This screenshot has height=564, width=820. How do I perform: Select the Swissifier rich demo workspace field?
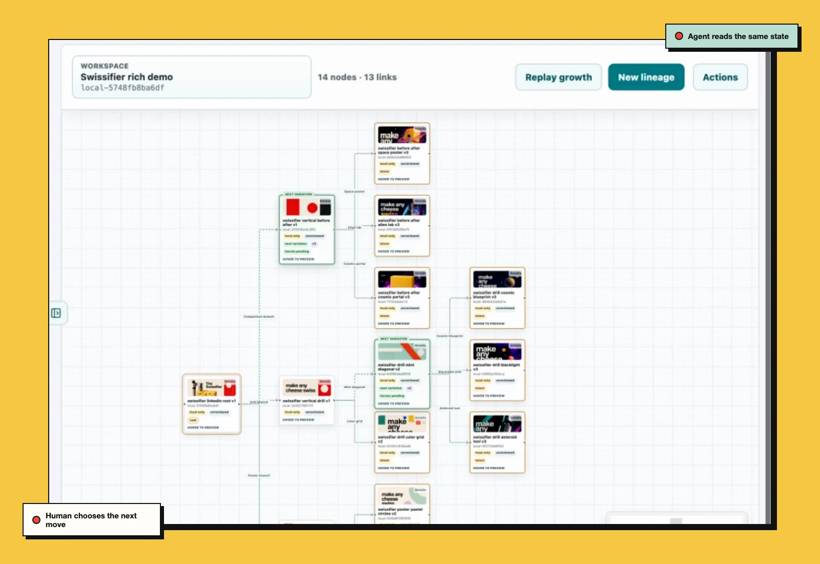pos(192,77)
